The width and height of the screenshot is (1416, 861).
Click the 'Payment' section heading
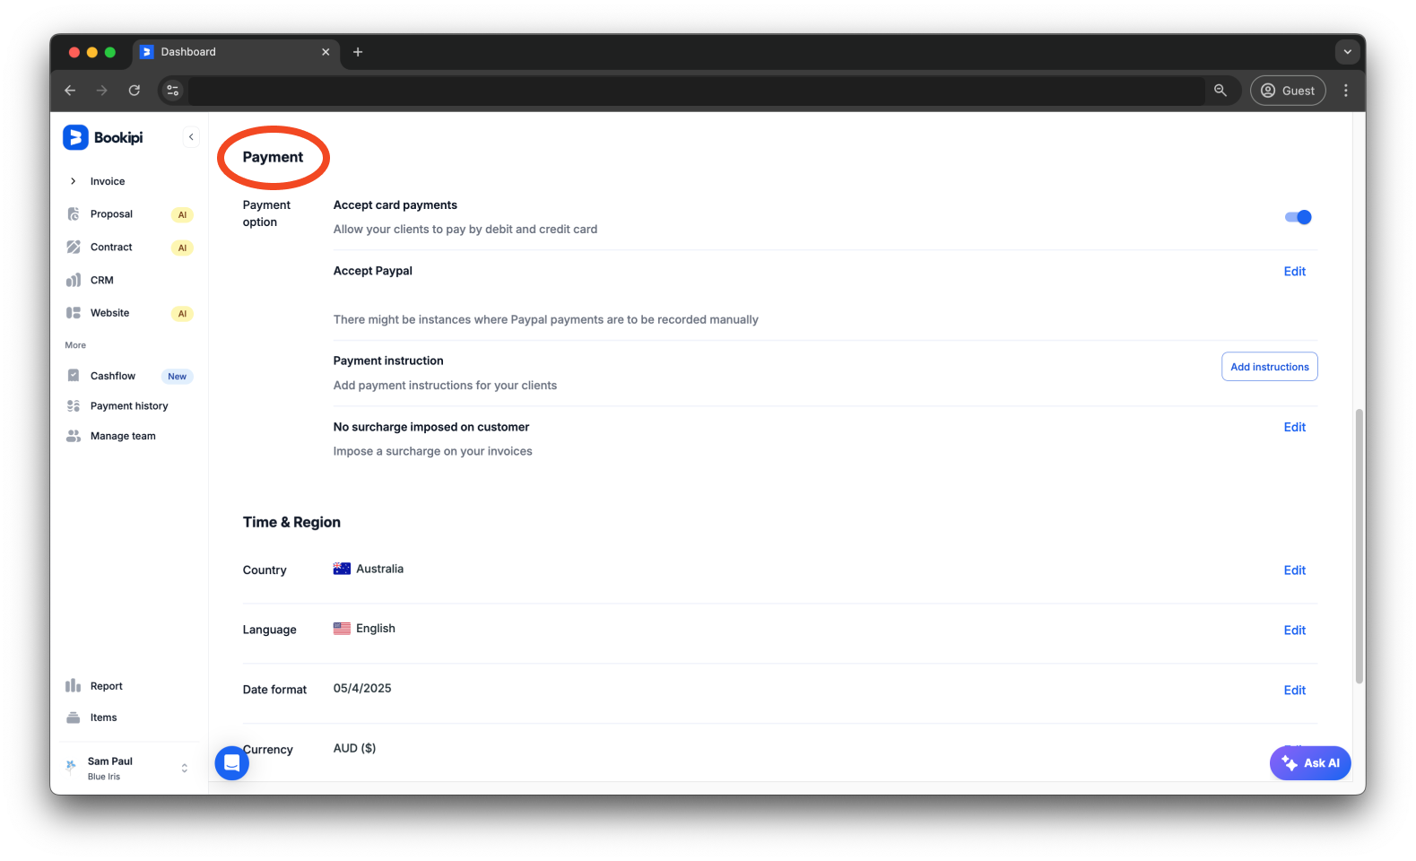(273, 157)
